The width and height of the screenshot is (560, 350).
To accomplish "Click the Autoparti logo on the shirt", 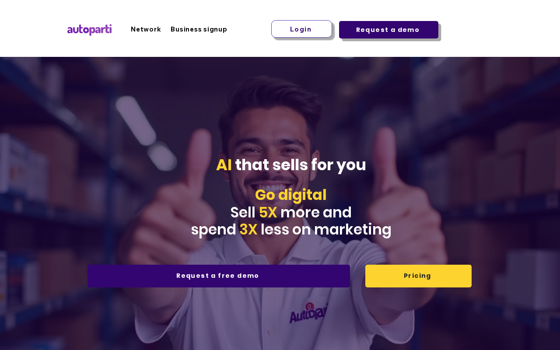I will (x=309, y=312).
